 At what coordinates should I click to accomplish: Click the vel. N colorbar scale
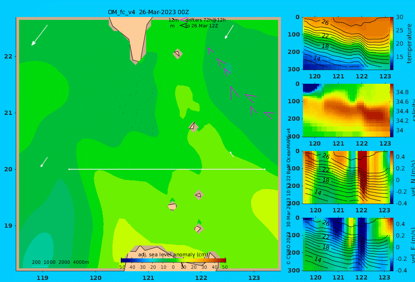391,177
